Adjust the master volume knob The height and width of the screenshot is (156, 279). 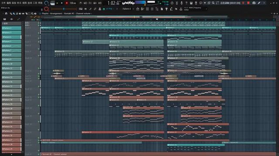(46, 3)
